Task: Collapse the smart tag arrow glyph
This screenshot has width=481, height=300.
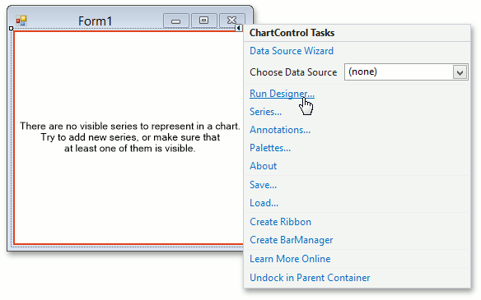Action: click(x=239, y=28)
